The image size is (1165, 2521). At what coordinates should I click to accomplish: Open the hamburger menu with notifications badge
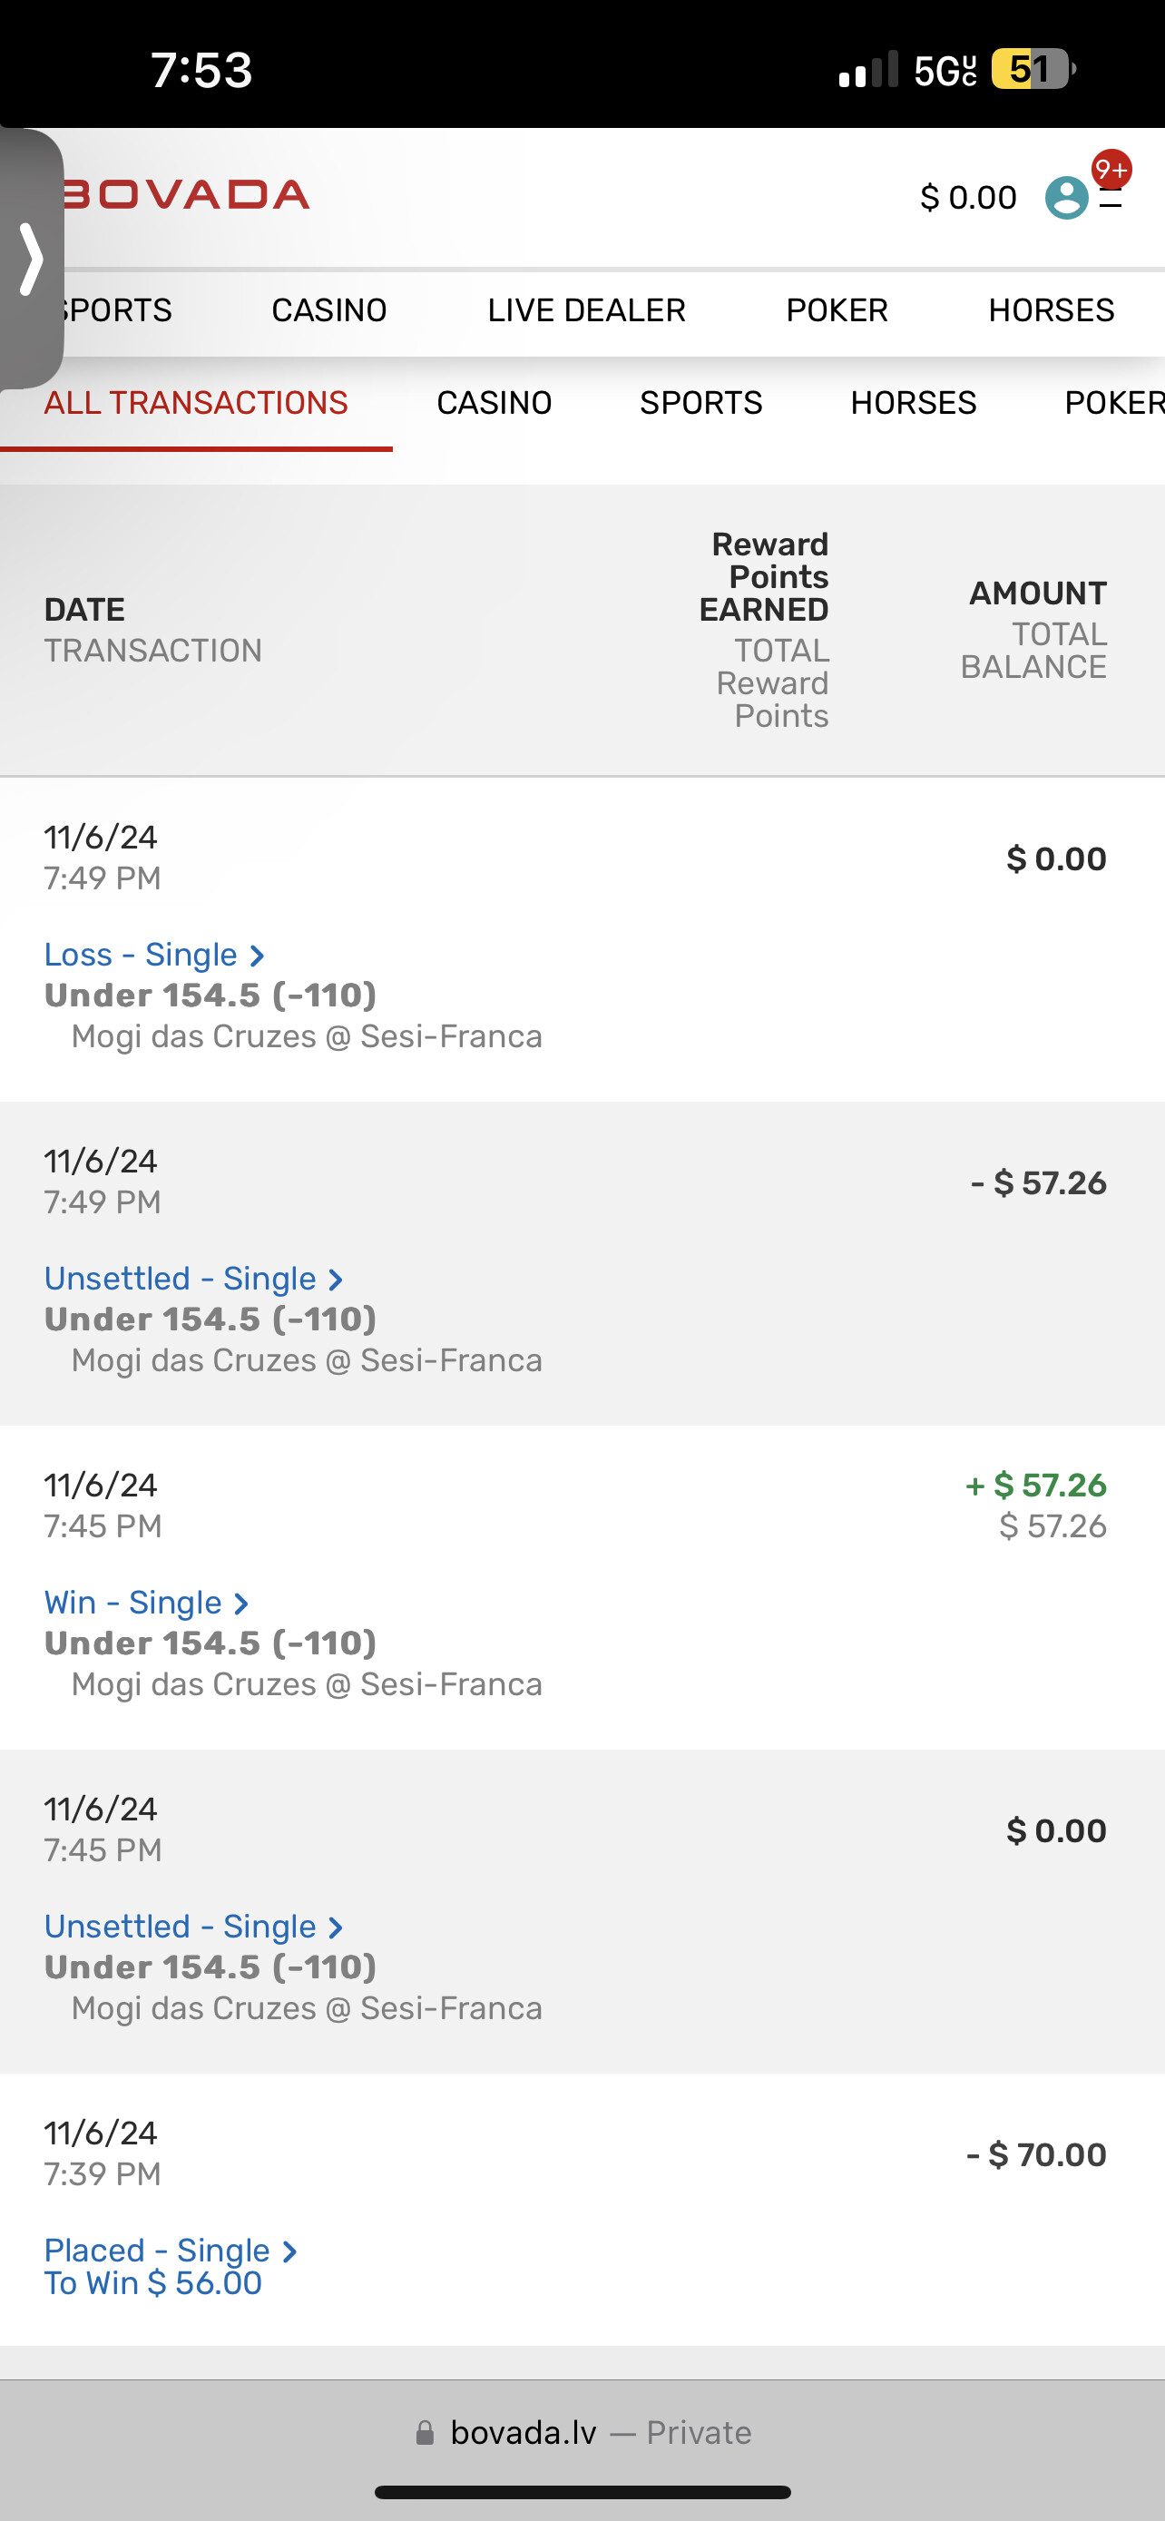coord(1111,199)
